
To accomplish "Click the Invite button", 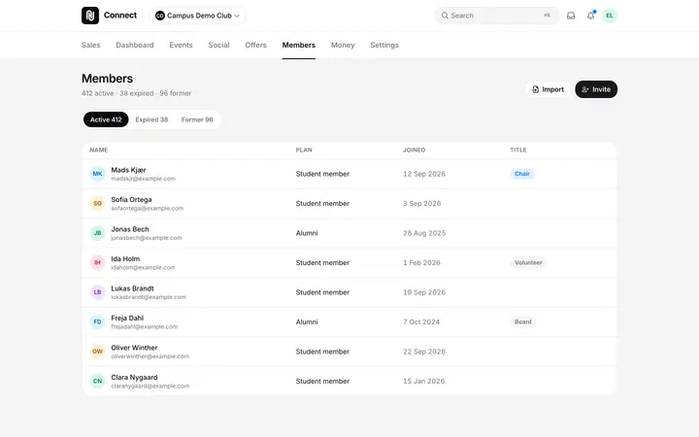I will click(596, 89).
